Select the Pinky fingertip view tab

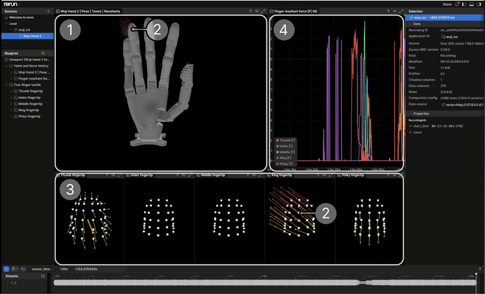351,175
